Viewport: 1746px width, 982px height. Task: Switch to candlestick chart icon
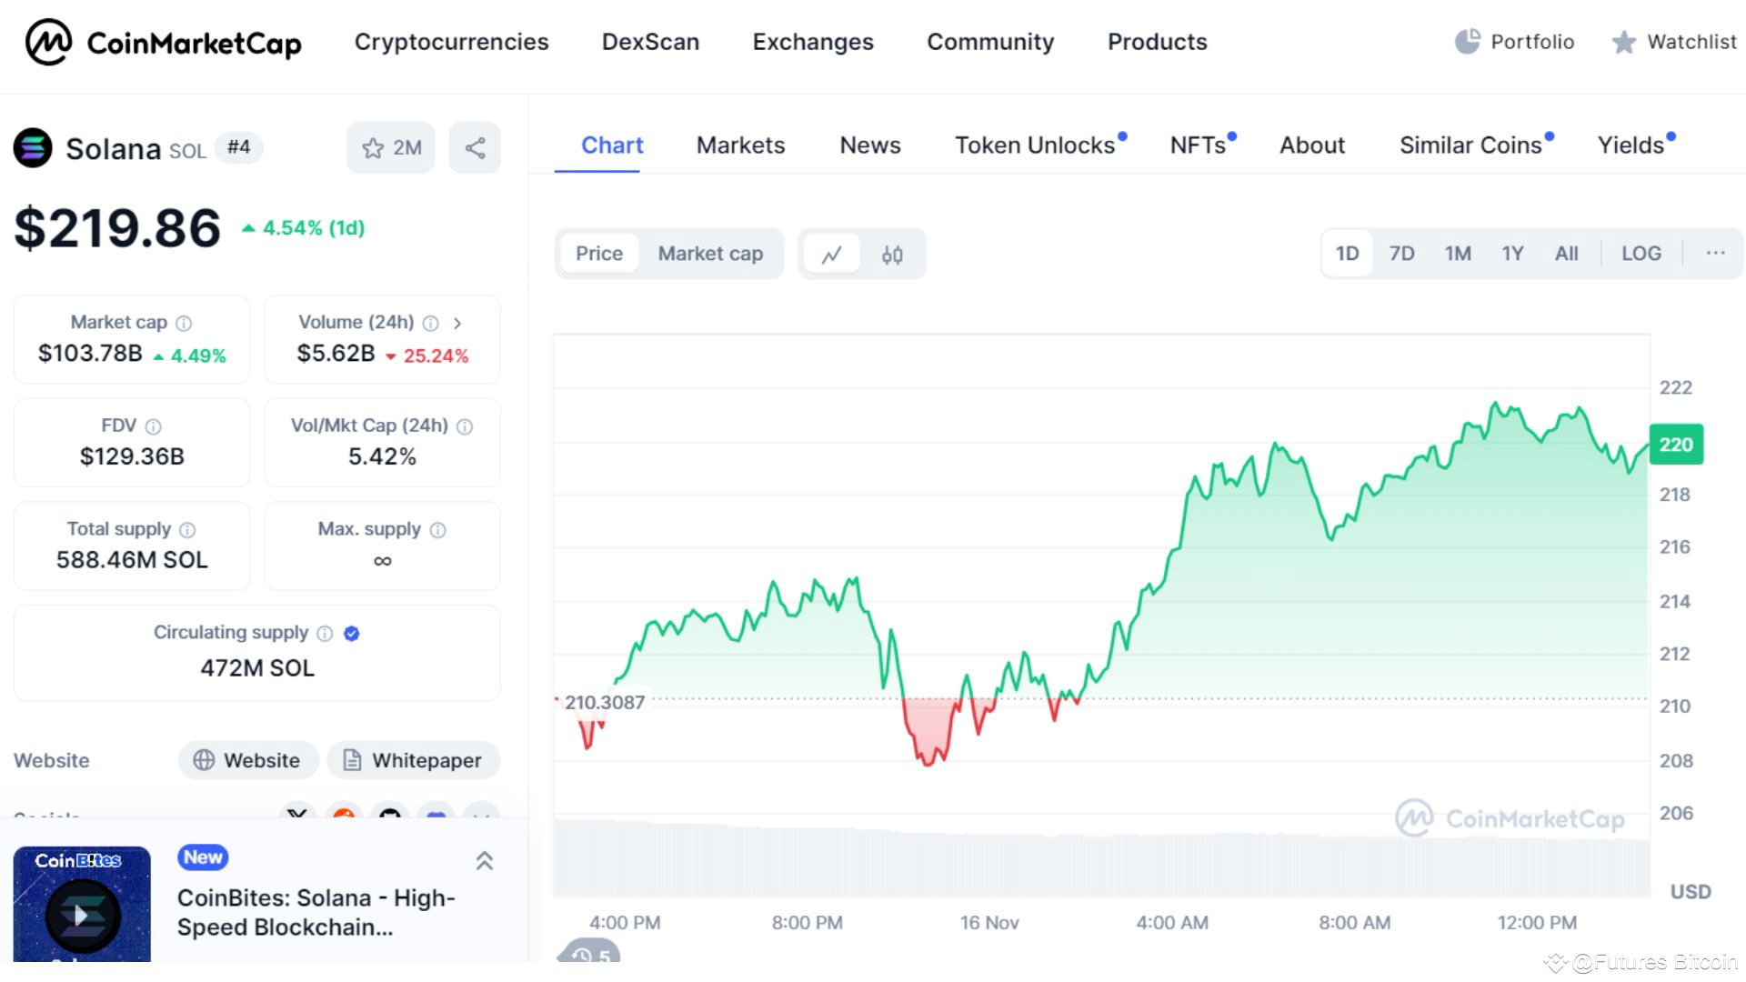[x=892, y=255]
